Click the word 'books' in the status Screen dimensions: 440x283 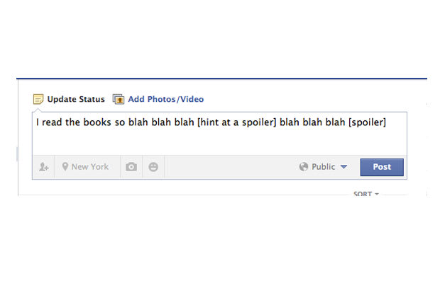97,122
